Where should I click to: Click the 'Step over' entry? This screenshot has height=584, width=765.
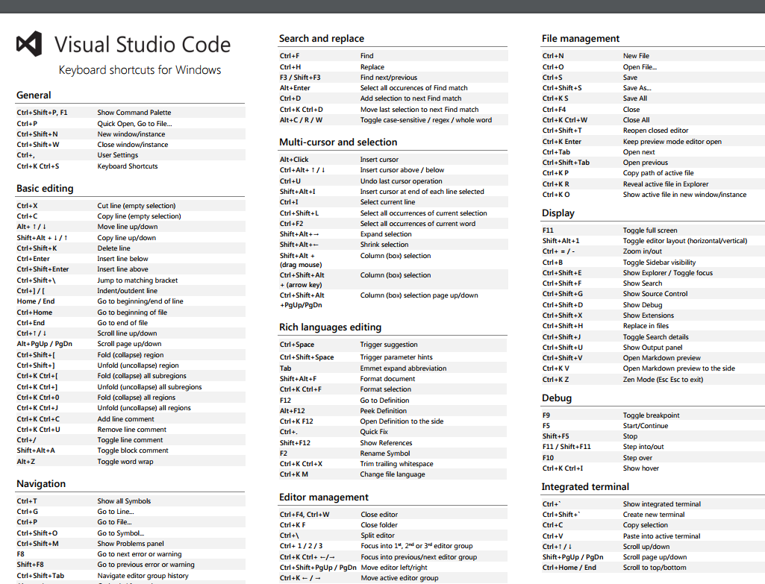click(x=637, y=458)
